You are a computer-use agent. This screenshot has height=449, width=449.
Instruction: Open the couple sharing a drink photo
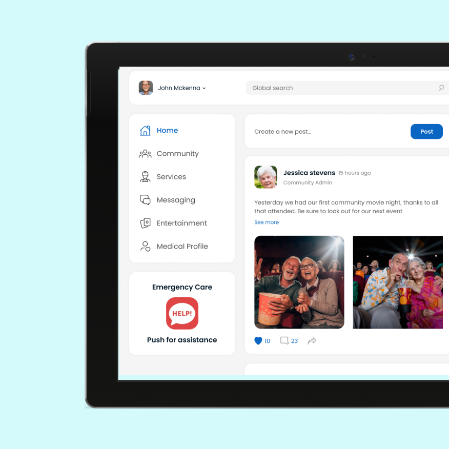tap(398, 282)
